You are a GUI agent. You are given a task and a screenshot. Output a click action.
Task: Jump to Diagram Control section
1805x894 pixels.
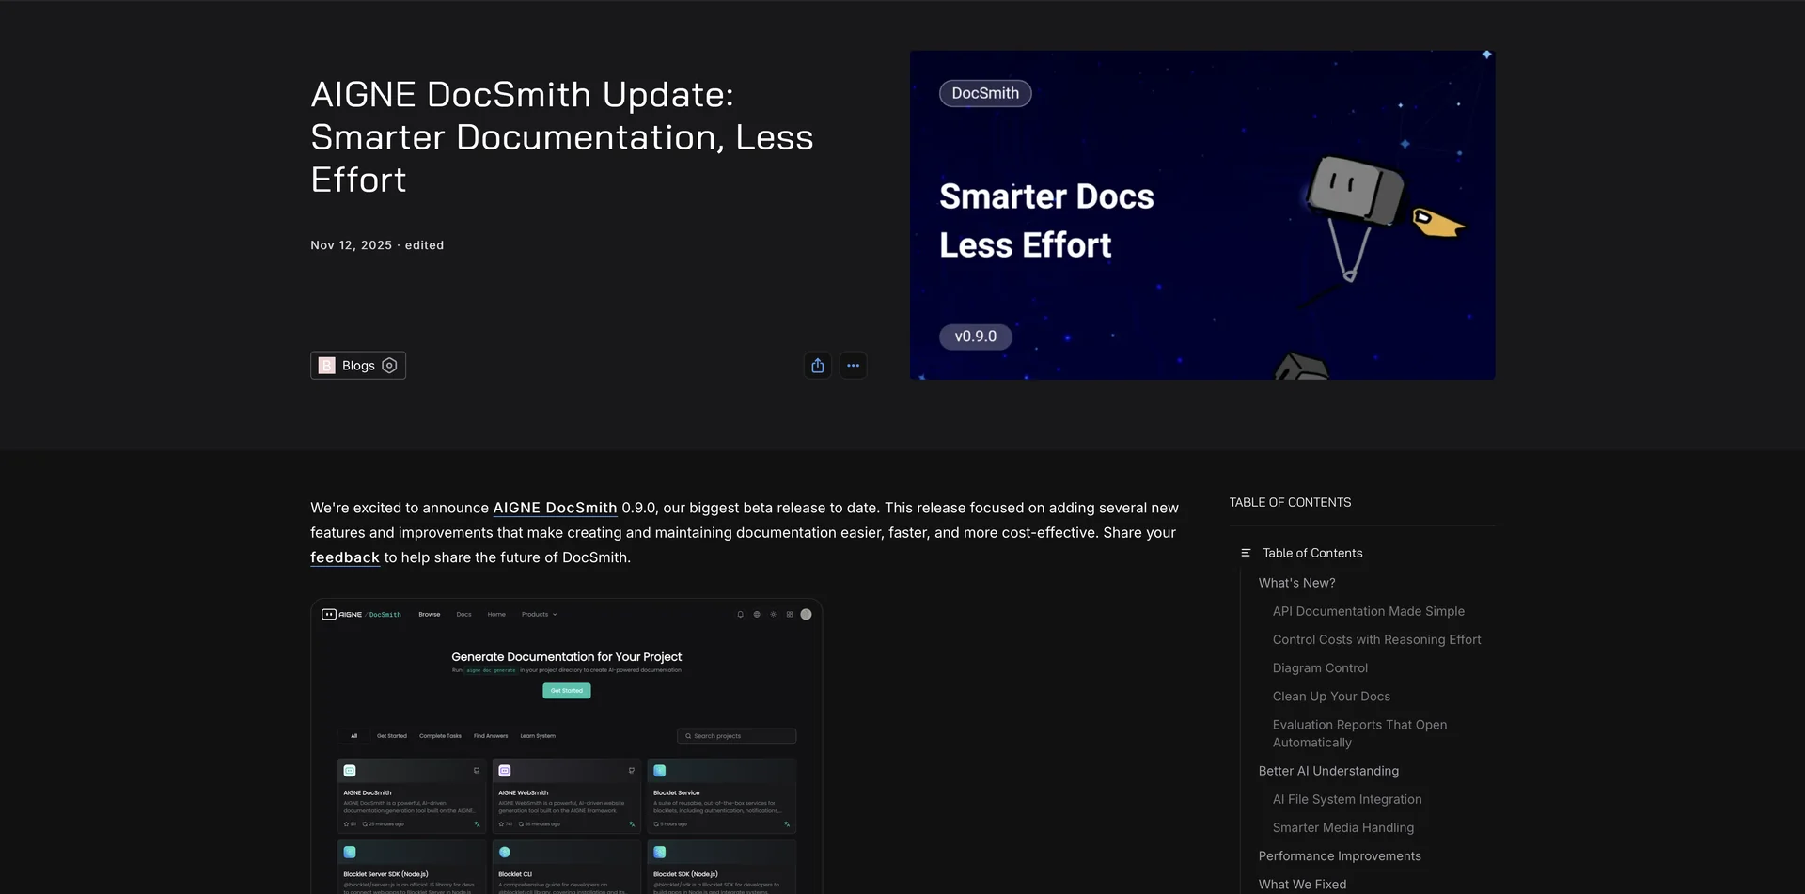point(1320,668)
